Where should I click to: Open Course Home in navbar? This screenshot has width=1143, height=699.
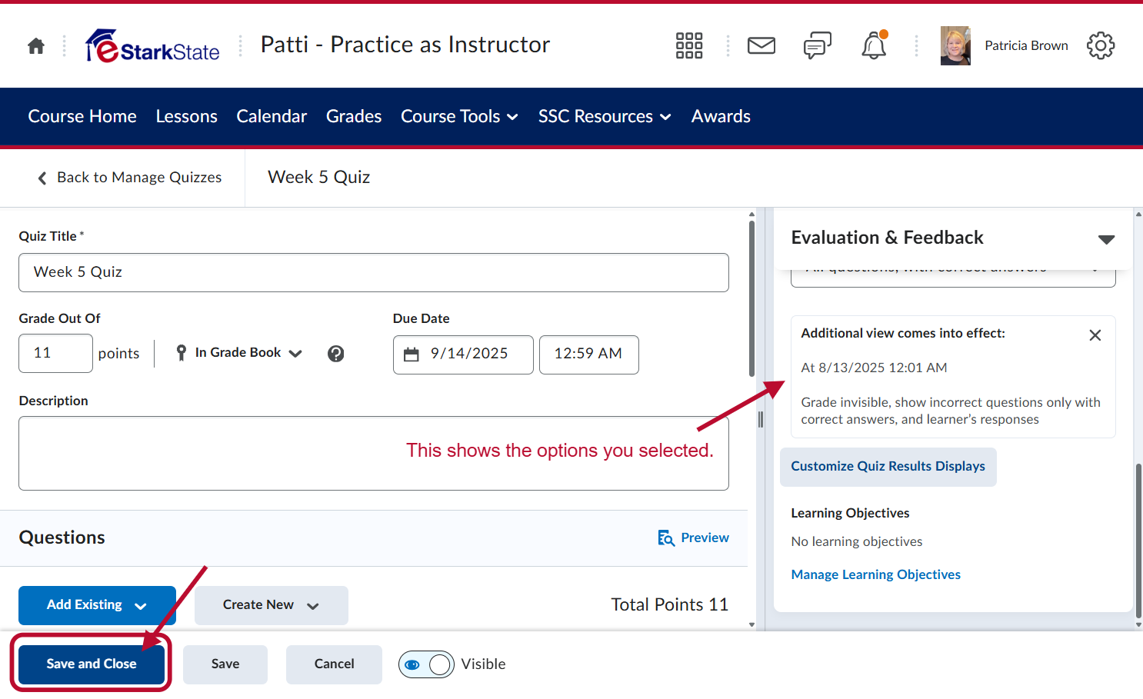[x=82, y=117]
